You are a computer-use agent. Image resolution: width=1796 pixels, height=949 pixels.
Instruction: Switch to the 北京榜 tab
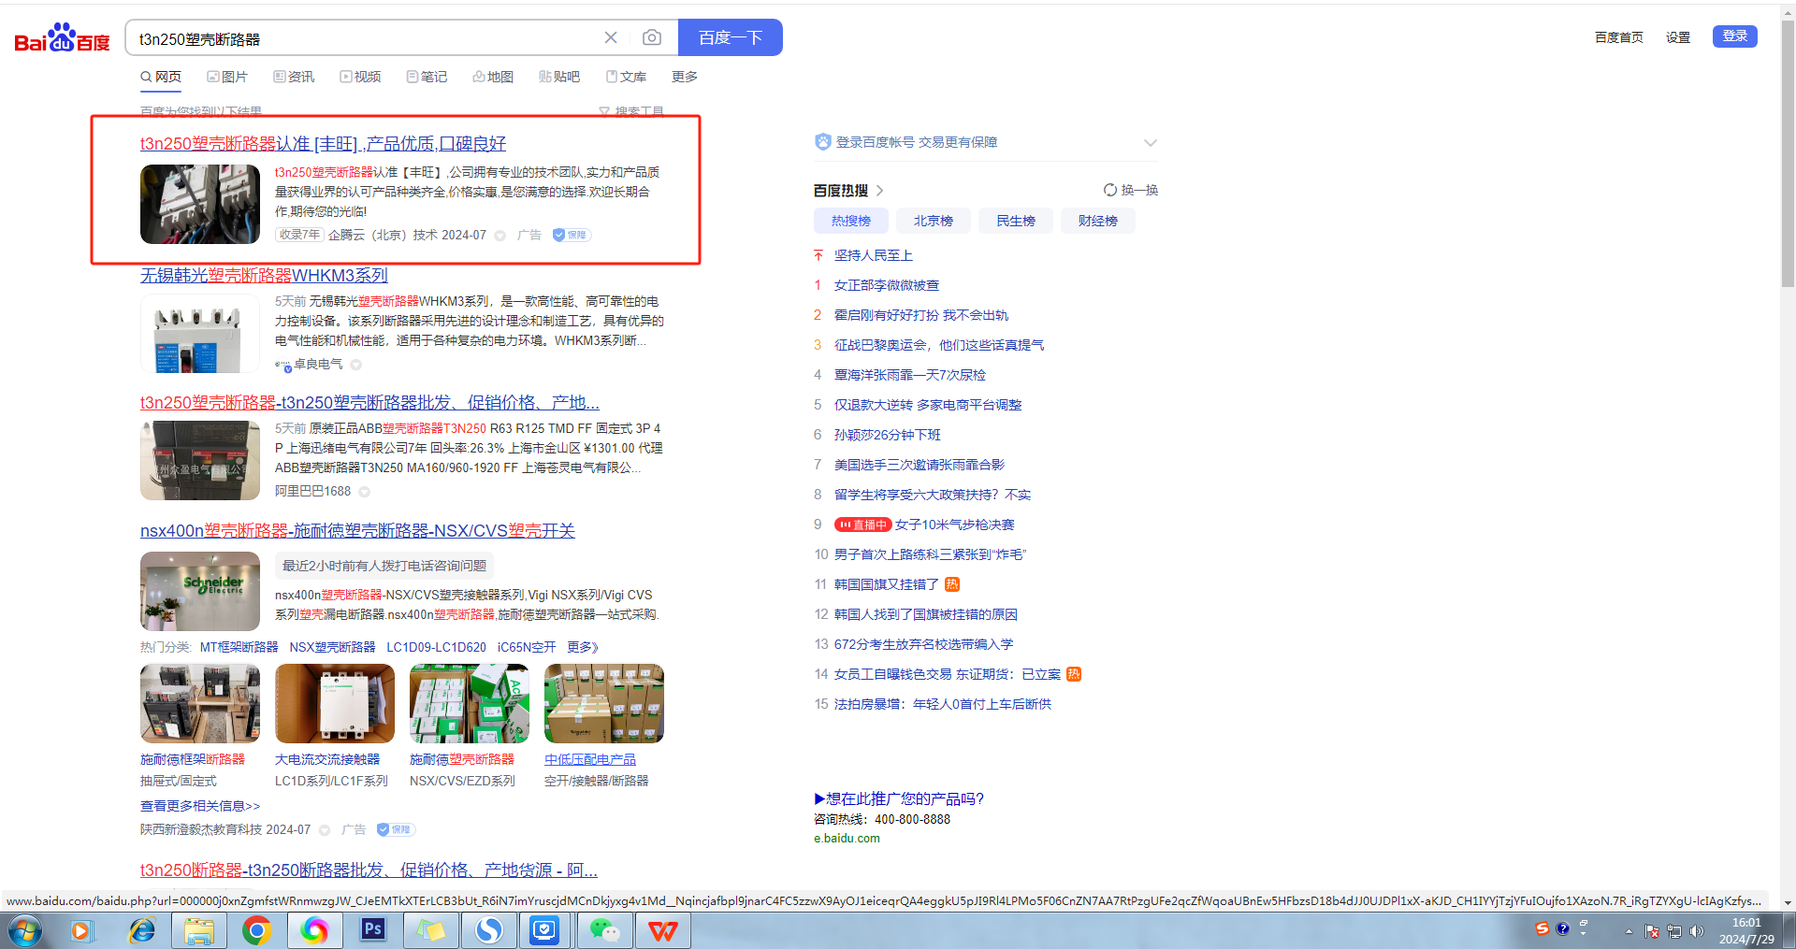click(933, 221)
